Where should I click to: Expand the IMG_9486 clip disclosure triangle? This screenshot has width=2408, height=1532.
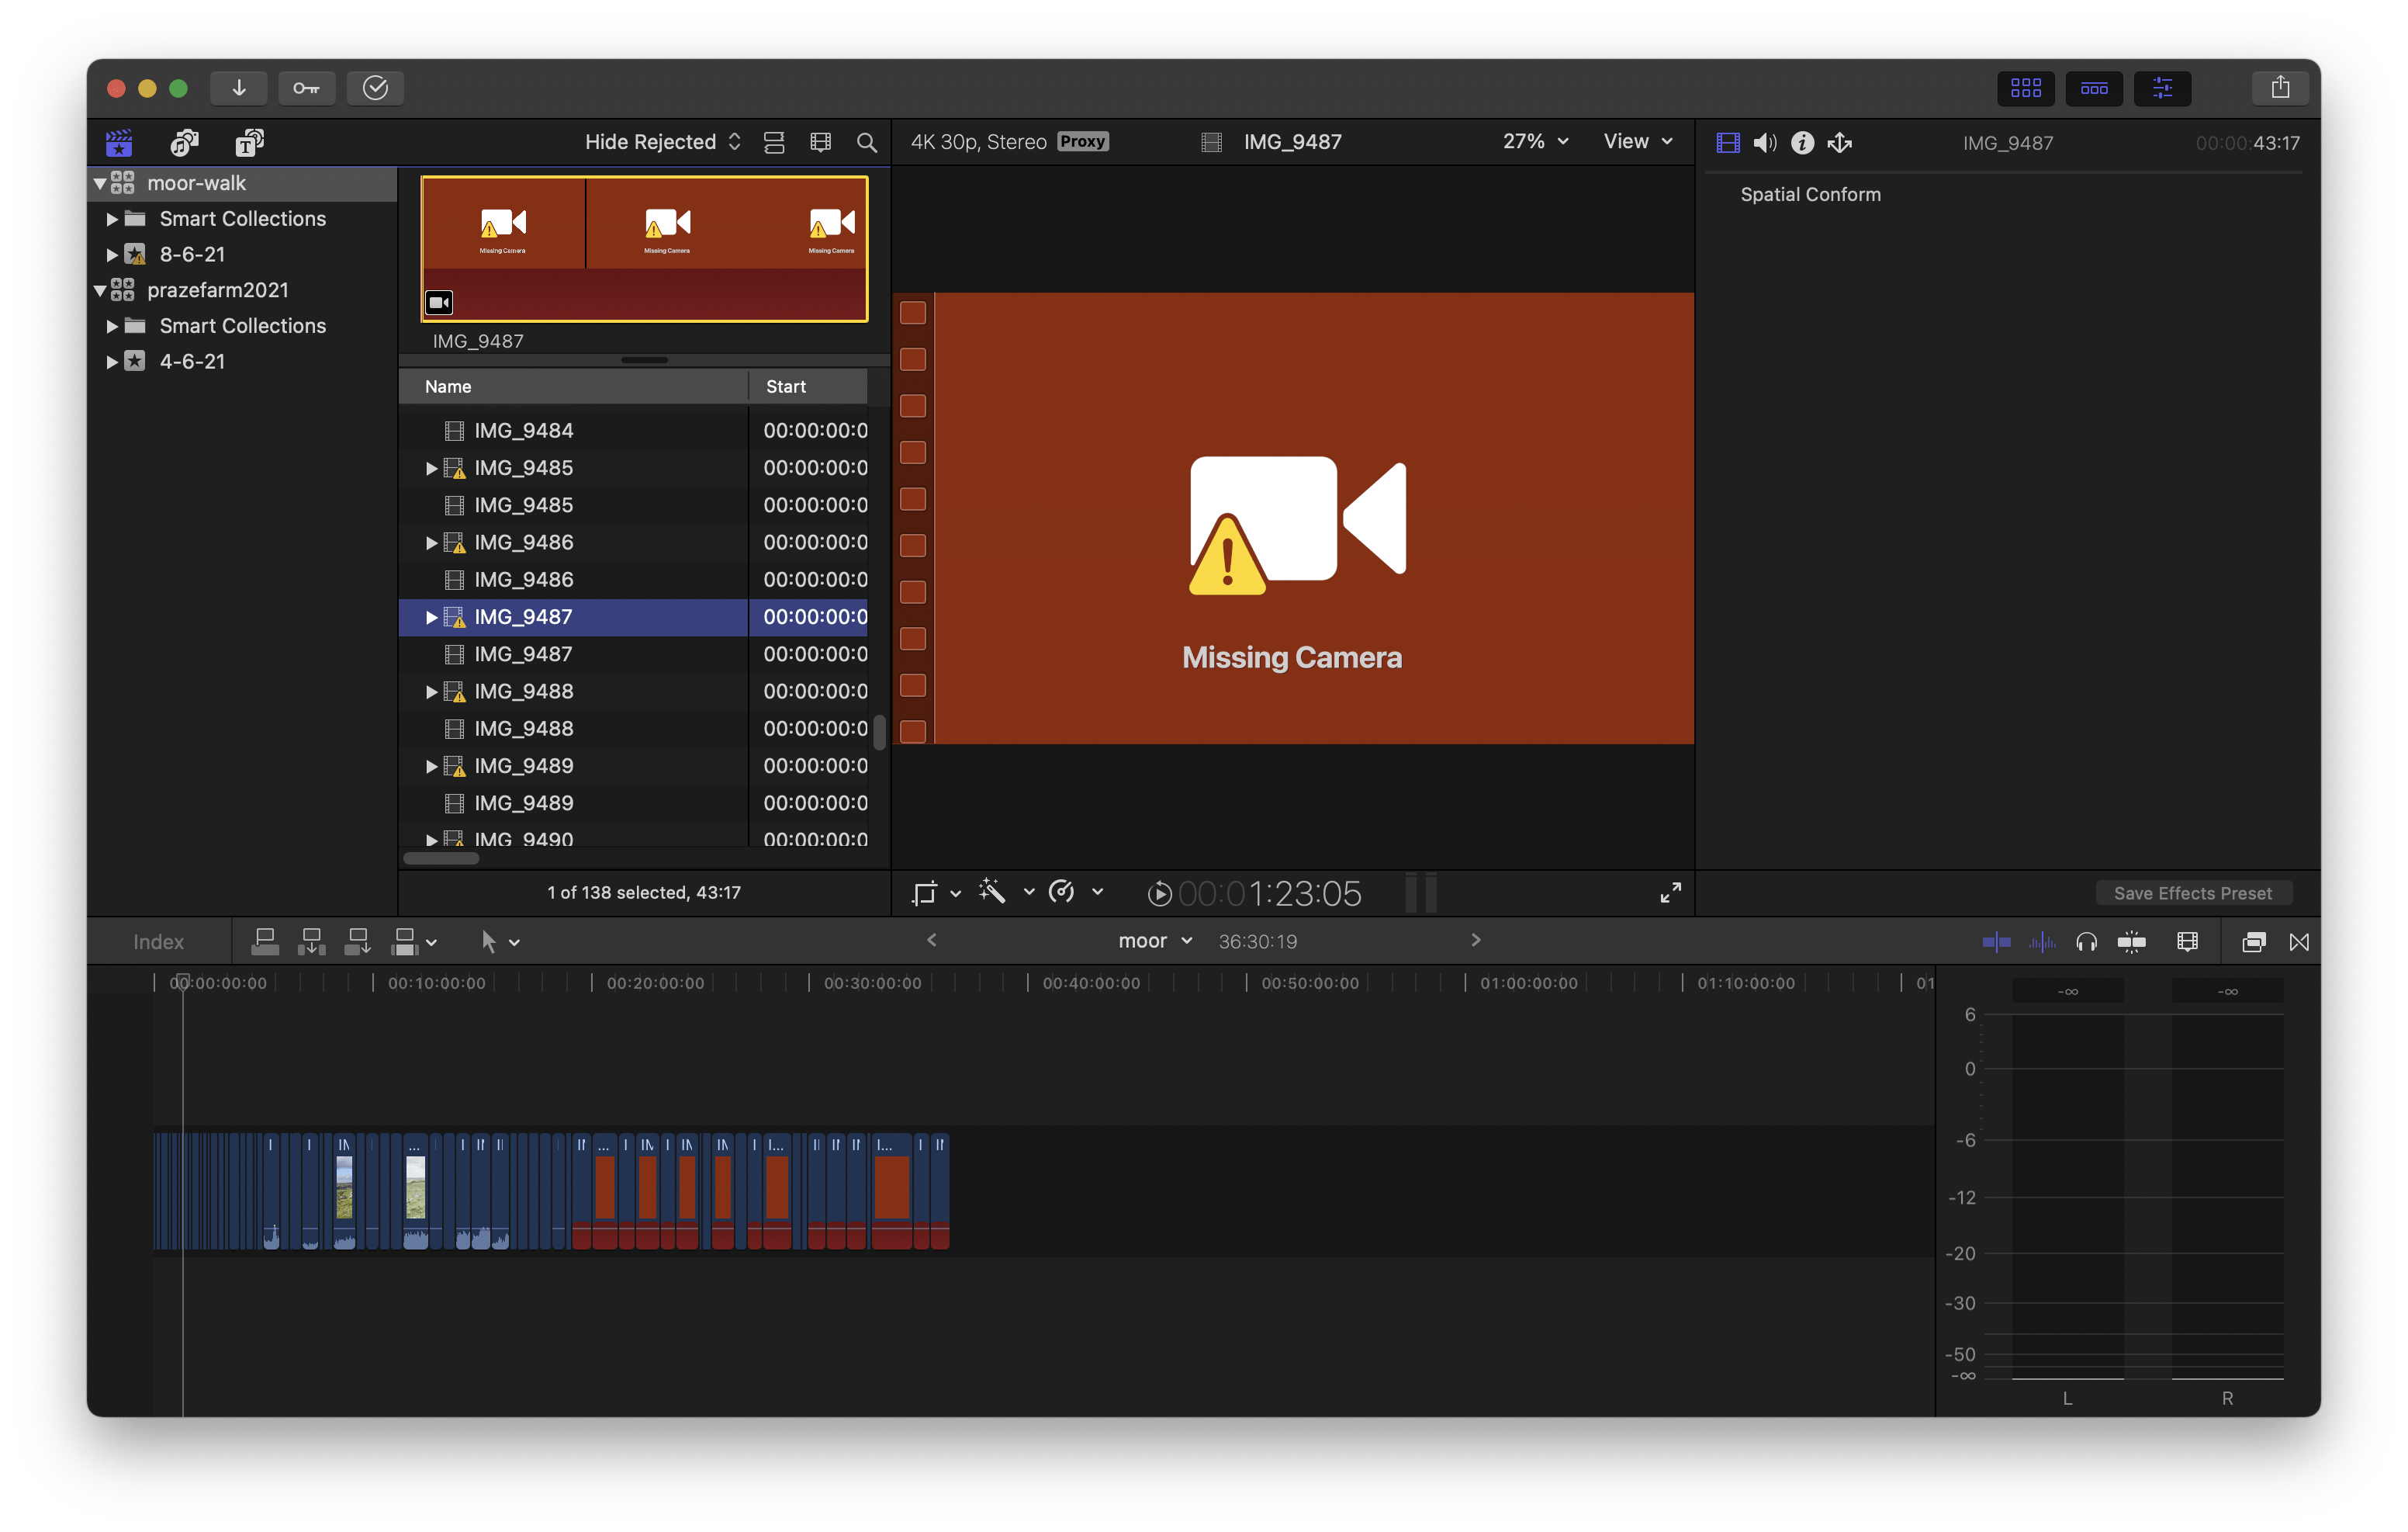[431, 542]
